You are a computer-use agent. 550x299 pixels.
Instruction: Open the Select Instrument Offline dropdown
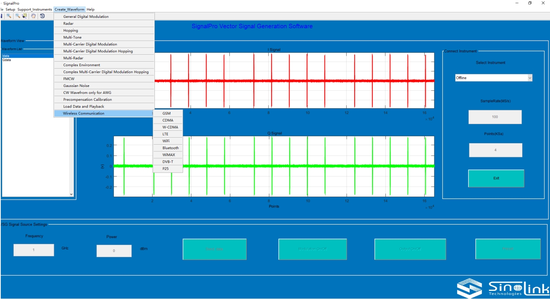pyautogui.click(x=494, y=78)
